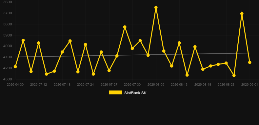This screenshot has height=125, width=259.
Task: Select the data point above the 2026-04-30 label
Action: 15,67
